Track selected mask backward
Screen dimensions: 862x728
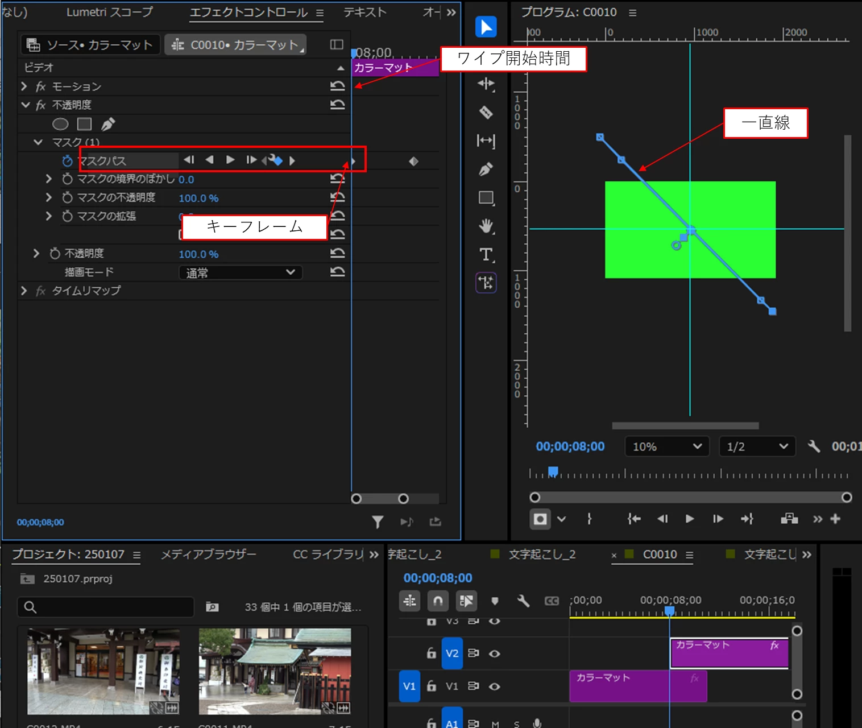pyautogui.click(x=209, y=160)
